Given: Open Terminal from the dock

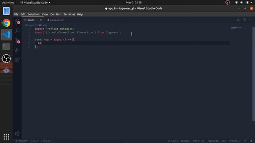Looking at the screenshot, I should pos(6,46).
